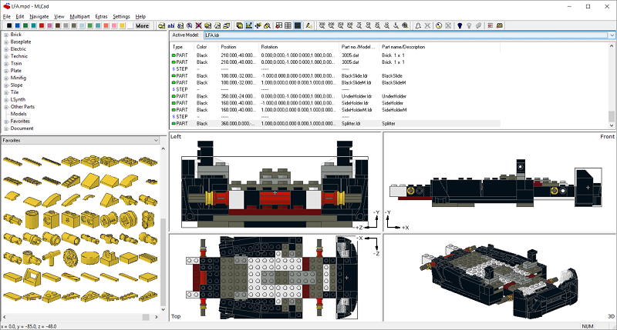Open the Multipart menu
The image size is (617, 330).
[x=80, y=16]
